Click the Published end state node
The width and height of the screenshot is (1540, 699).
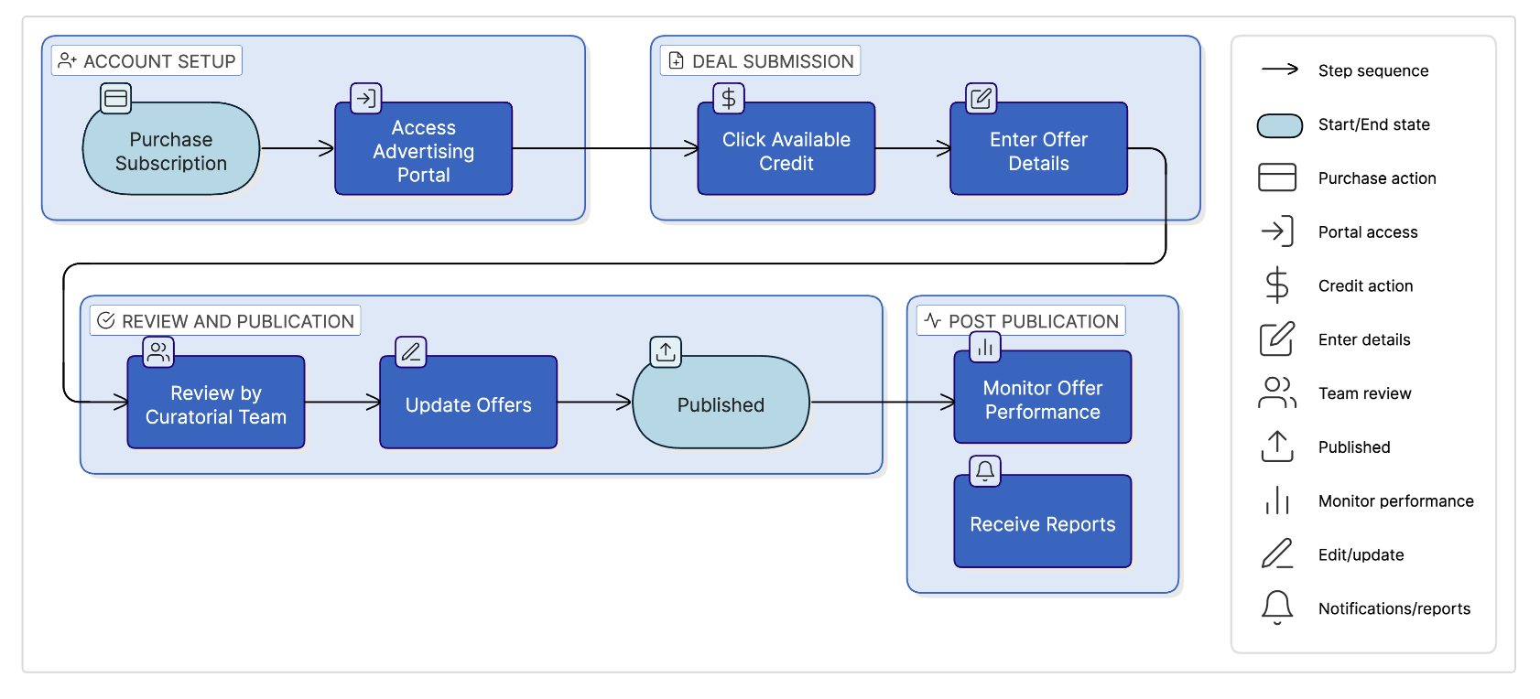coord(721,404)
